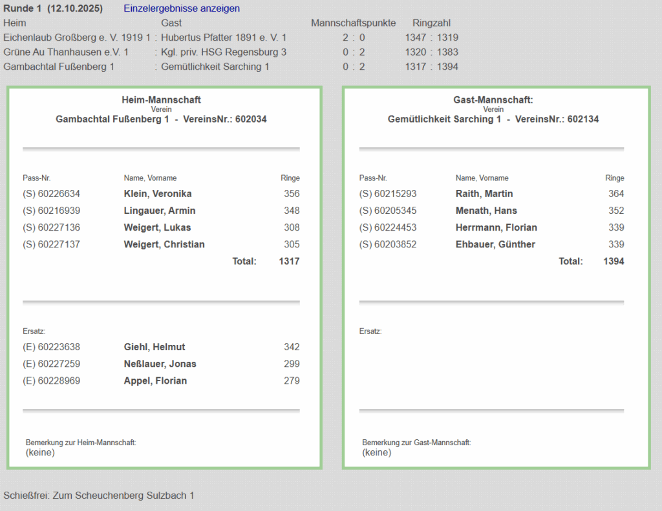
Task: Click home team Eichenlaub Großberg e. V. 1919 1
Action: [x=77, y=37]
